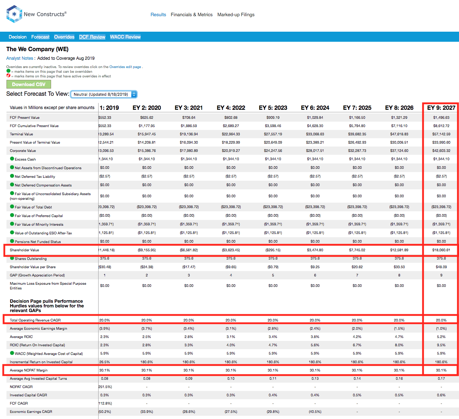Switch to the Decision tab

point(18,37)
